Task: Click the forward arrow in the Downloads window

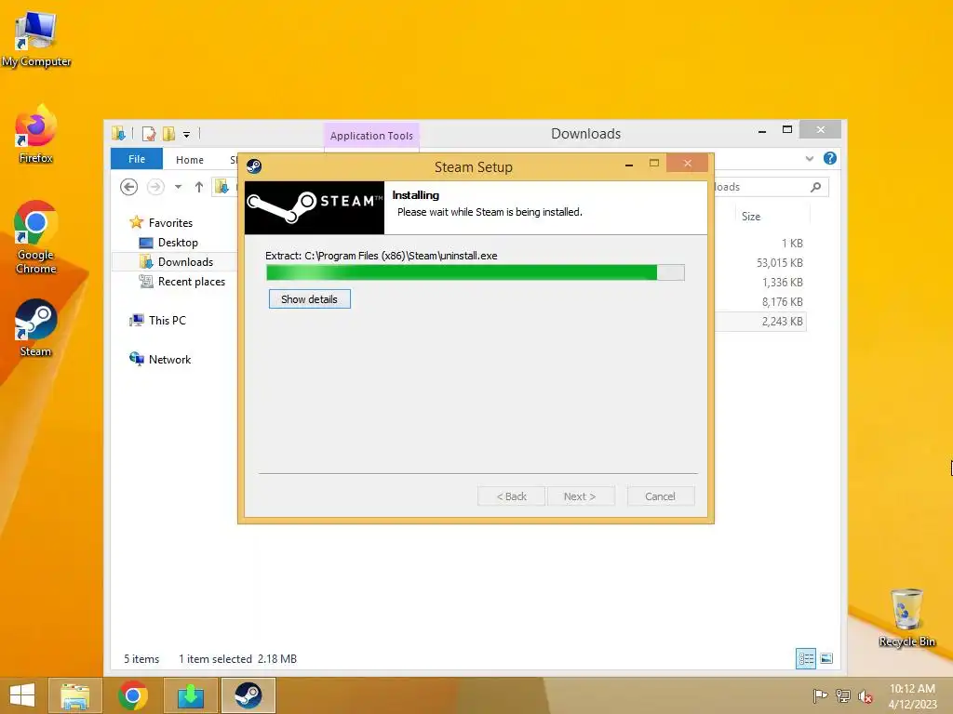Action: (155, 187)
